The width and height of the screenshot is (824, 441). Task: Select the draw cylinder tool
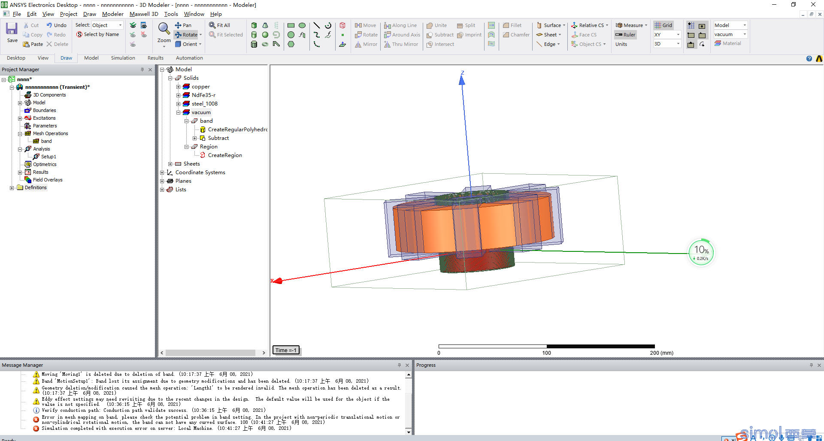pyautogui.click(x=254, y=35)
